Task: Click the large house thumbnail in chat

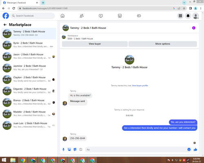Action: pyautogui.click(x=129, y=60)
